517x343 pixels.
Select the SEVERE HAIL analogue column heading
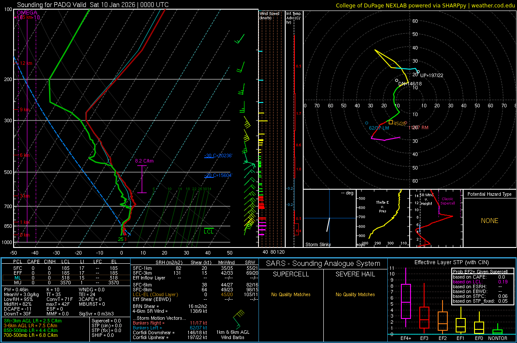point(355,274)
